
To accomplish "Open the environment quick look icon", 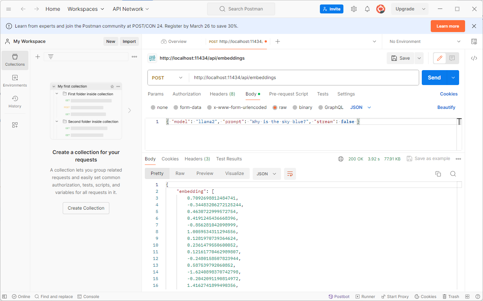I will pos(474,41).
